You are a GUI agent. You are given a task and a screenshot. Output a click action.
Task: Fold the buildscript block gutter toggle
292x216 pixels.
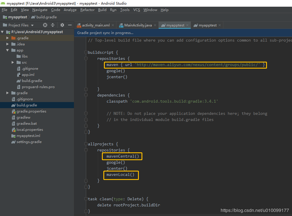(x=86, y=52)
